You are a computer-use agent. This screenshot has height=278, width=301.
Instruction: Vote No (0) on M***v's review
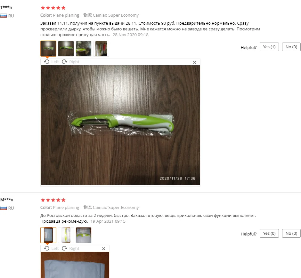pyautogui.click(x=291, y=233)
